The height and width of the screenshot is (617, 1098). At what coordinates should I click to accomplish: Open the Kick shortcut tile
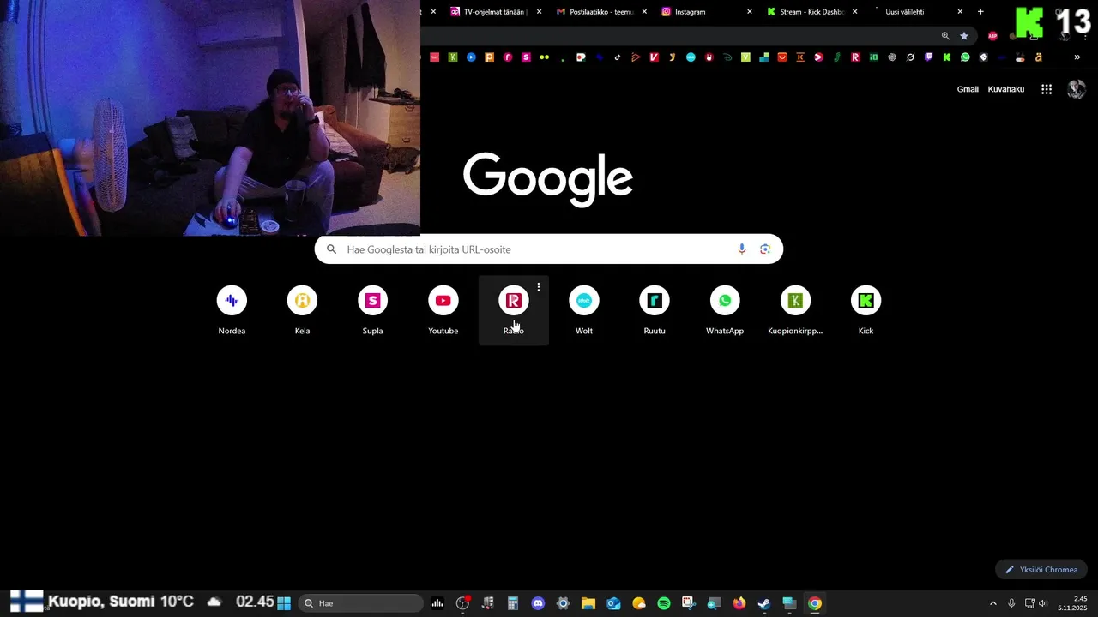tap(866, 310)
